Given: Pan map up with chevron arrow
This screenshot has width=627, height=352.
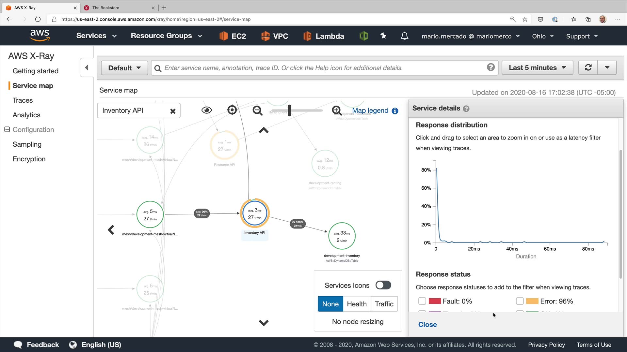Looking at the screenshot, I should [x=264, y=130].
